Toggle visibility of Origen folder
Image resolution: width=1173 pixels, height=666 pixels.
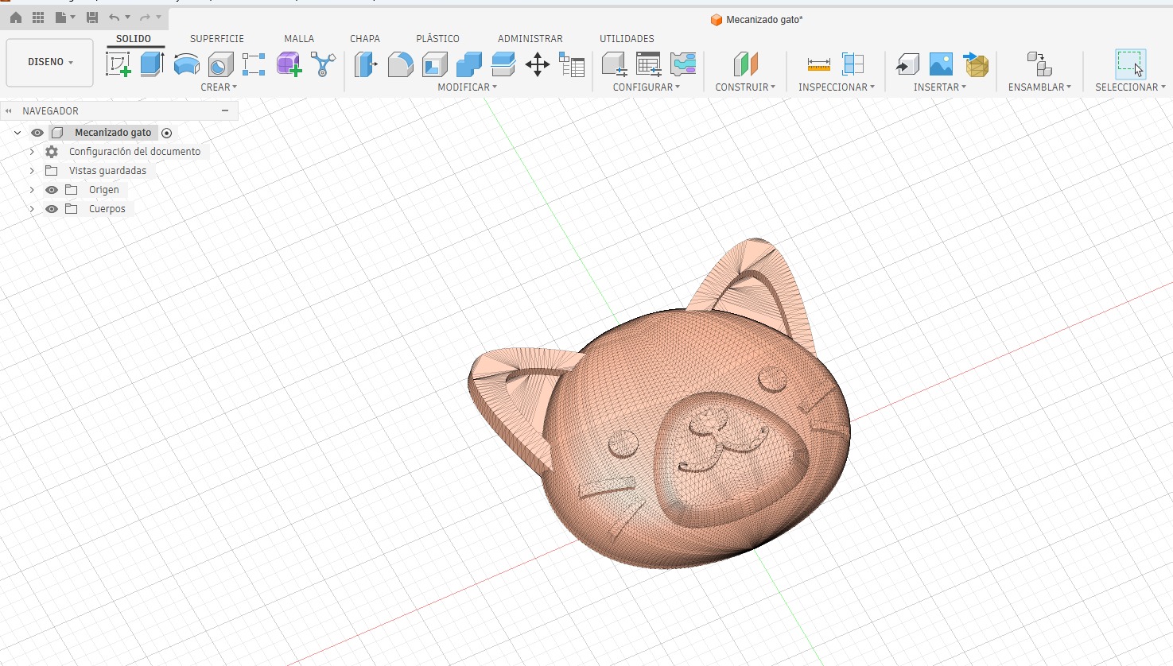pyautogui.click(x=52, y=190)
